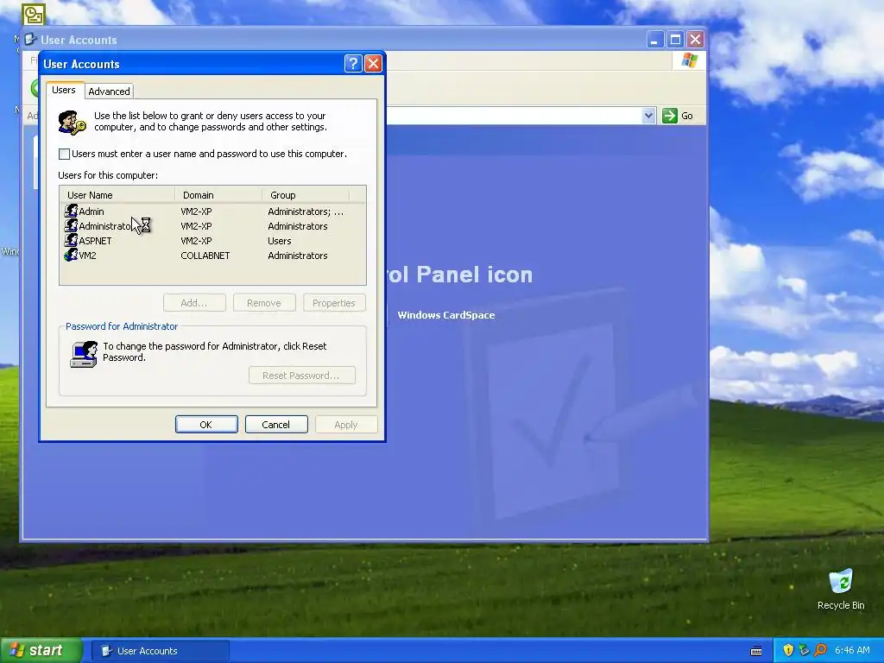The height and width of the screenshot is (663, 884).
Task: Select the Users tab
Action: [64, 90]
